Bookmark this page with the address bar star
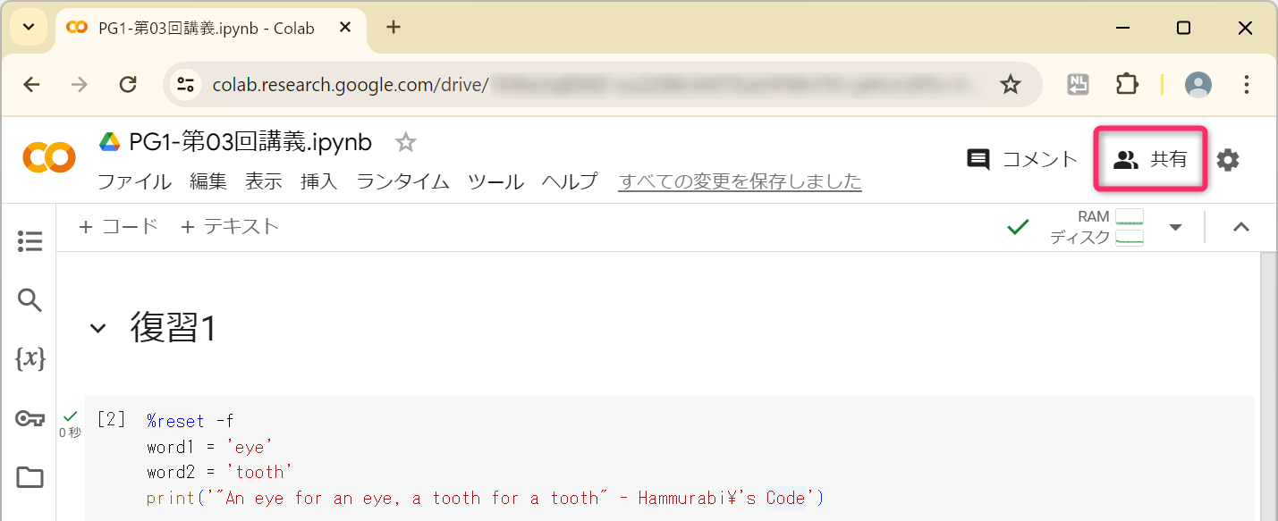This screenshot has width=1278, height=521. [x=1010, y=84]
